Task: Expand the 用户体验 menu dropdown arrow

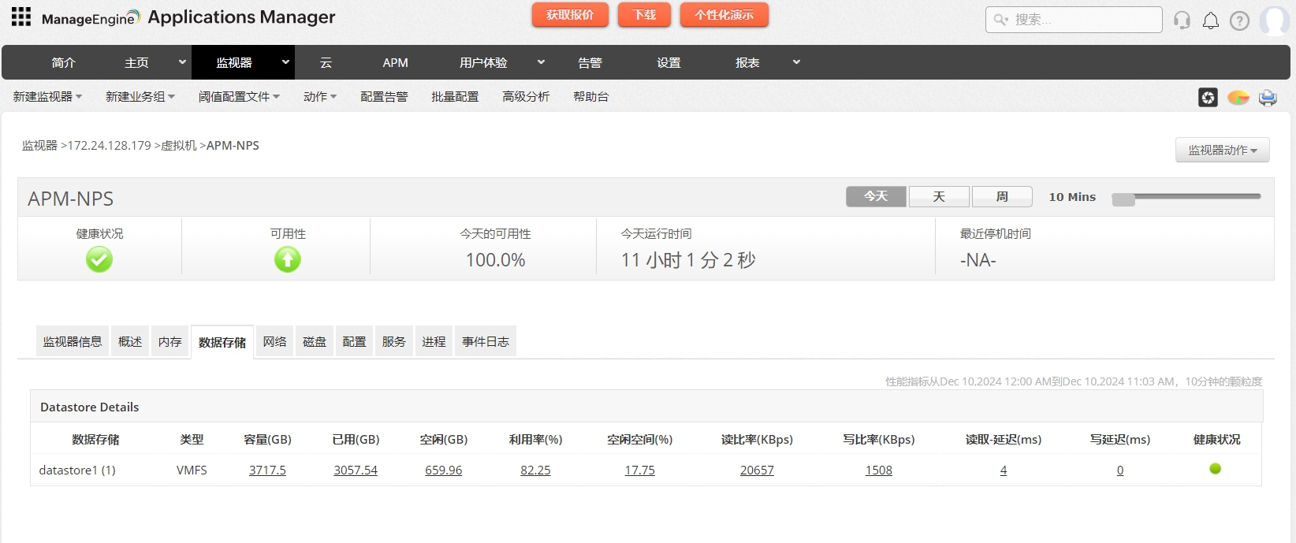Action: click(541, 62)
